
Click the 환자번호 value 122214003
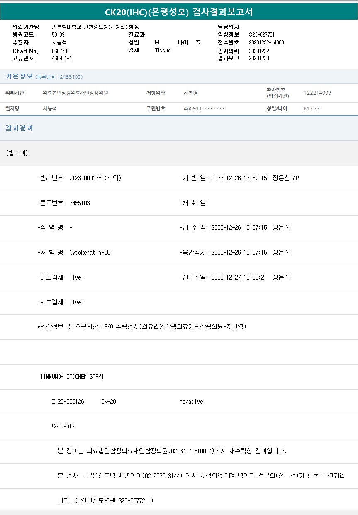[x=317, y=93]
